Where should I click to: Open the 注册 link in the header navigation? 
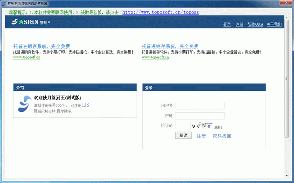(239, 24)
